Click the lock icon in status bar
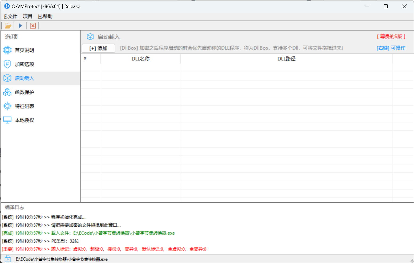The height and width of the screenshot is (263, 414). pos(8,259)
